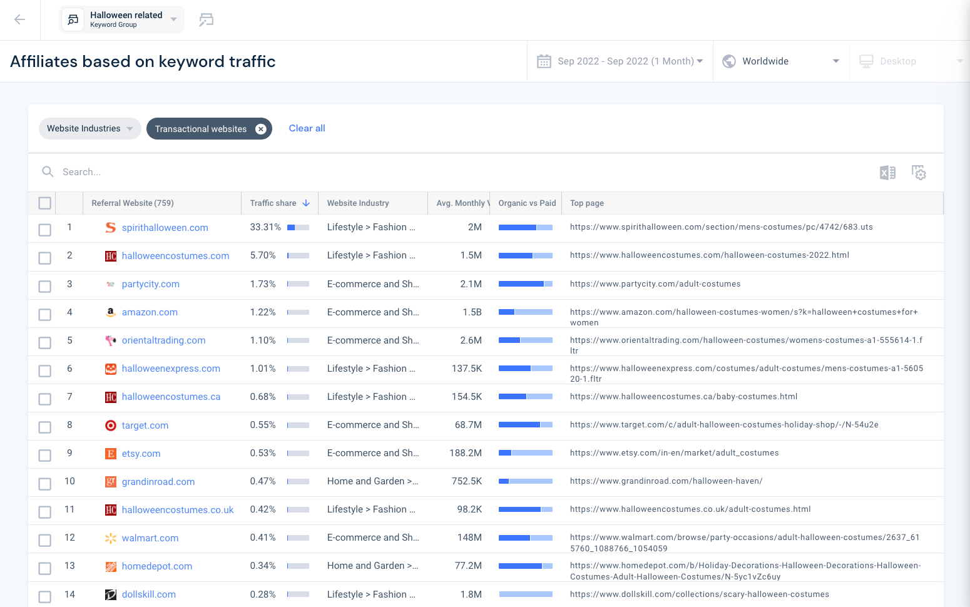
Task: Check the amazon.com row checkbox
Action: pos(44,314)
